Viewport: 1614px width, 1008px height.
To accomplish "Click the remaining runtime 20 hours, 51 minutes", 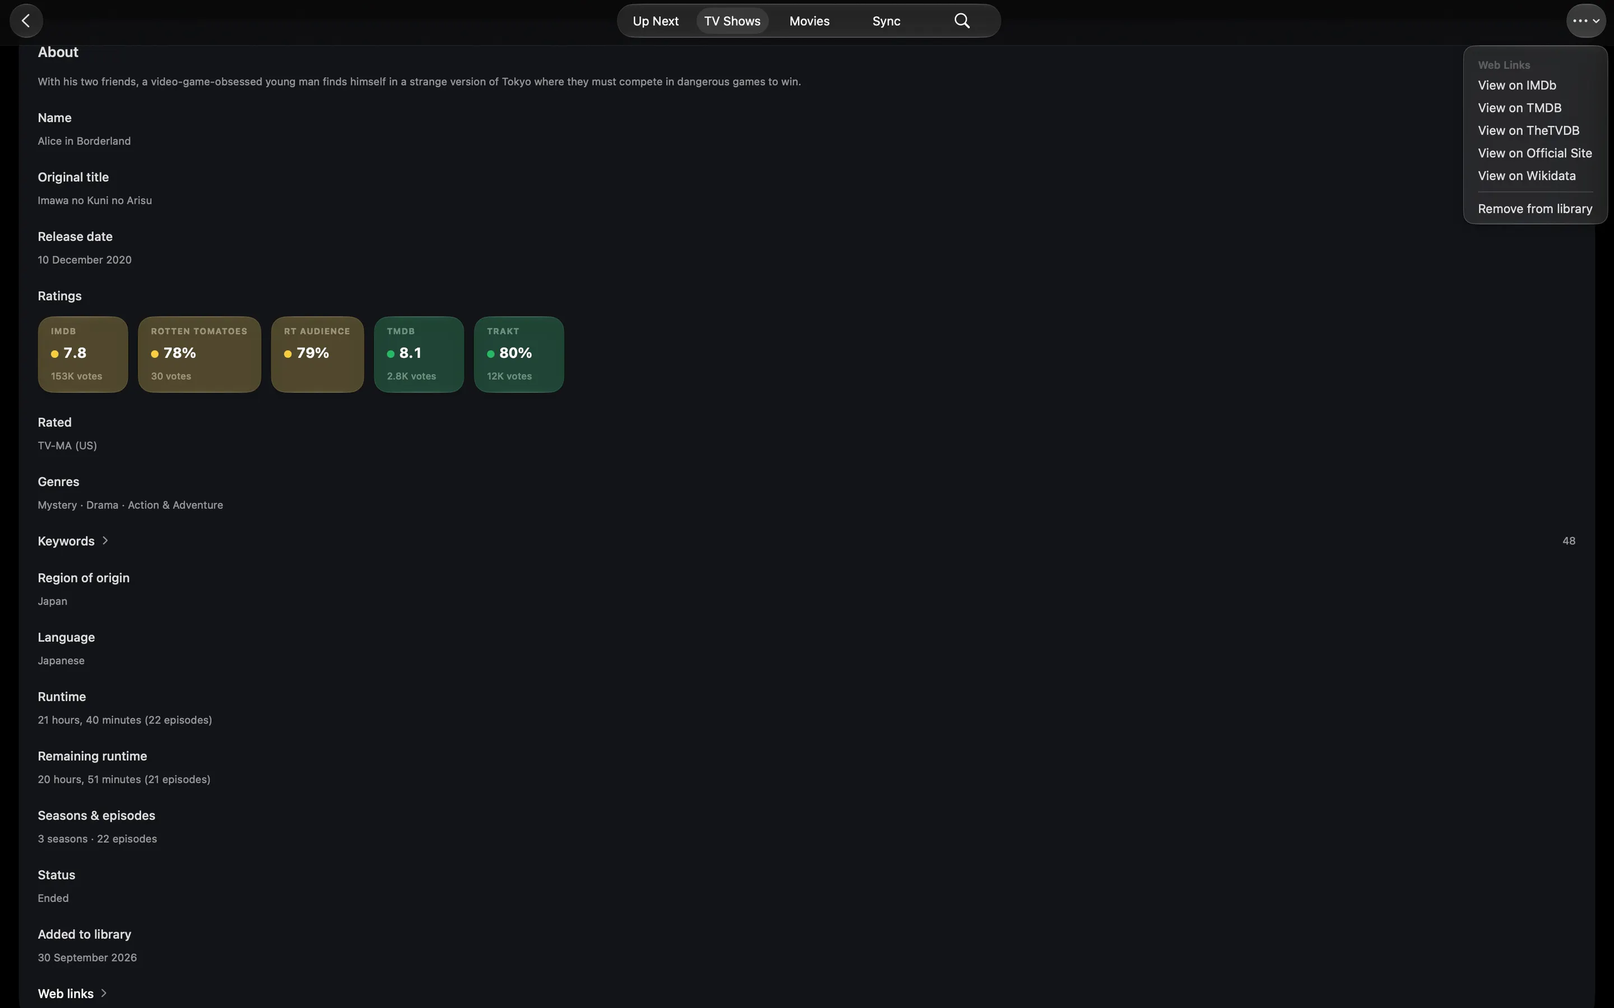I will (x=124, y=780).
